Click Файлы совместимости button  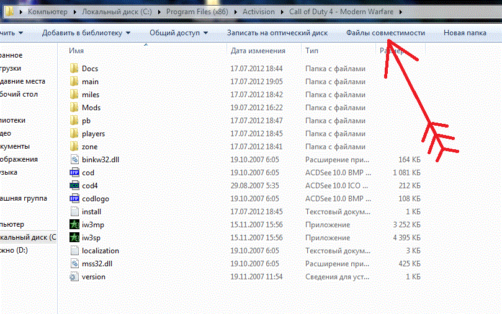pyautogui.click(x=385, y=33)
